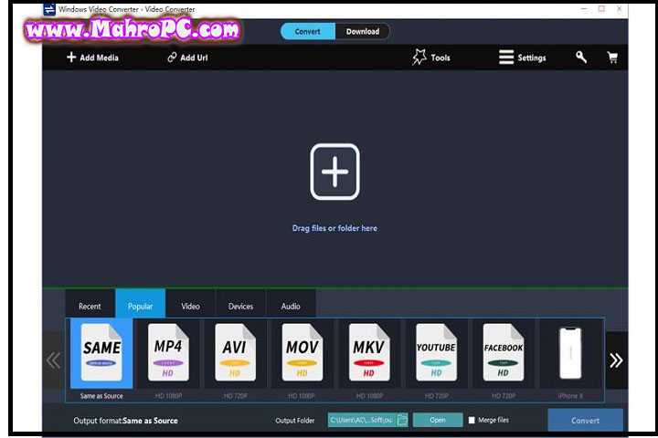Open the Add Url option
658x438 pixels.
tap(187, 57)
